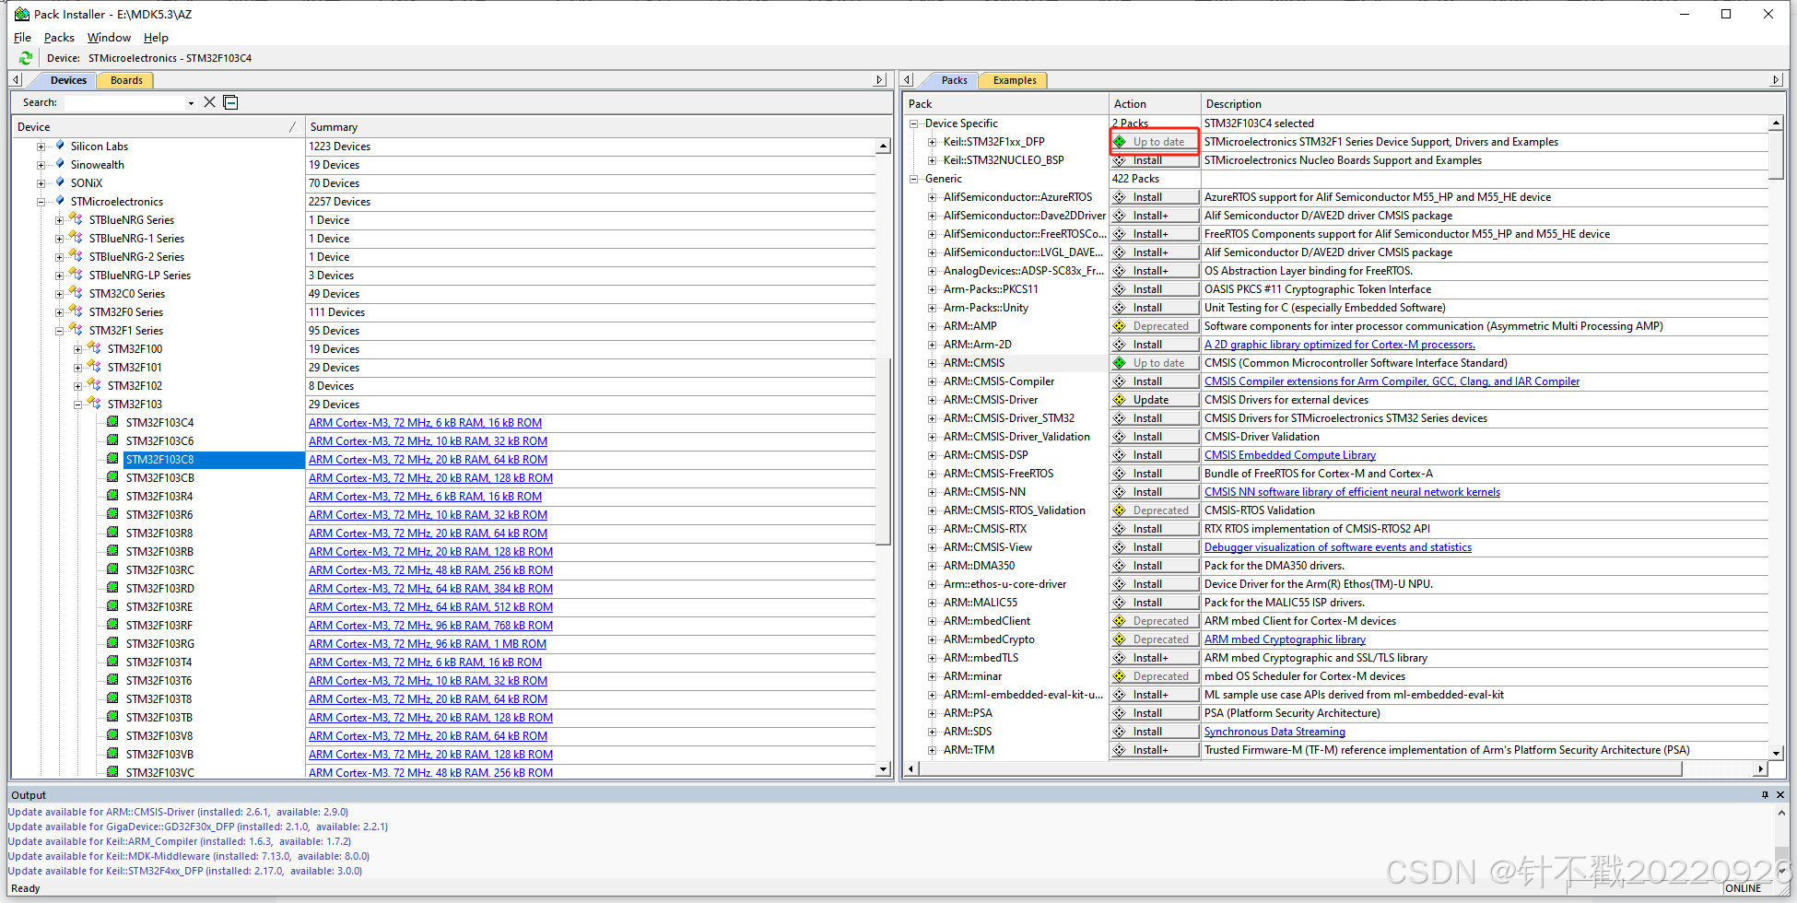Expand the STM32F100 node
Screen dimensions: 1797x903
tap(77, 349)
